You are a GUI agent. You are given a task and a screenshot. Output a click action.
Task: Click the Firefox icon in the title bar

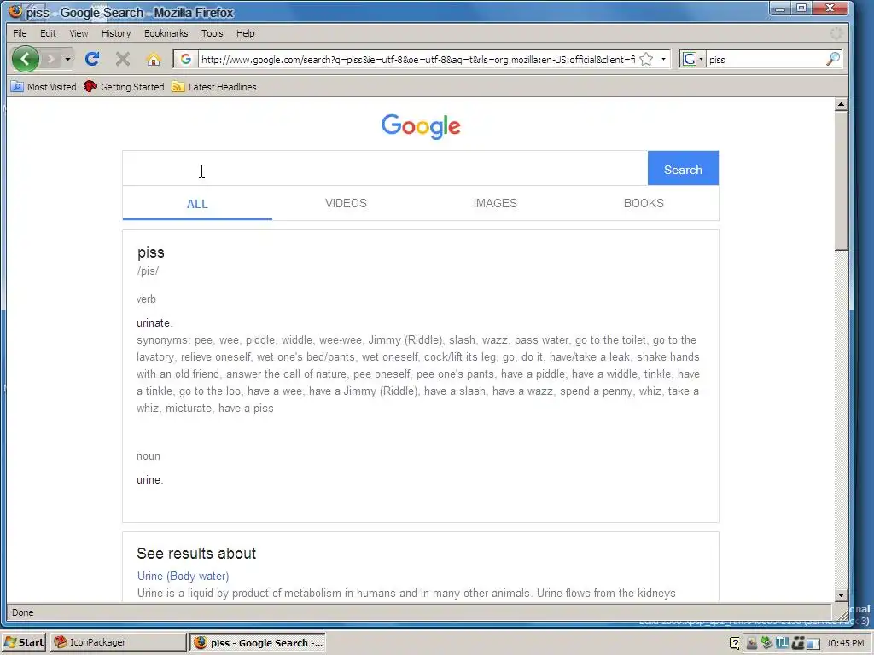tap(15, 12)
